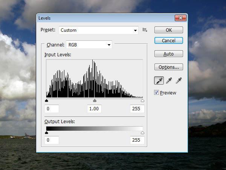Open the Options... button
226x170 pixels.
(169, 67)
